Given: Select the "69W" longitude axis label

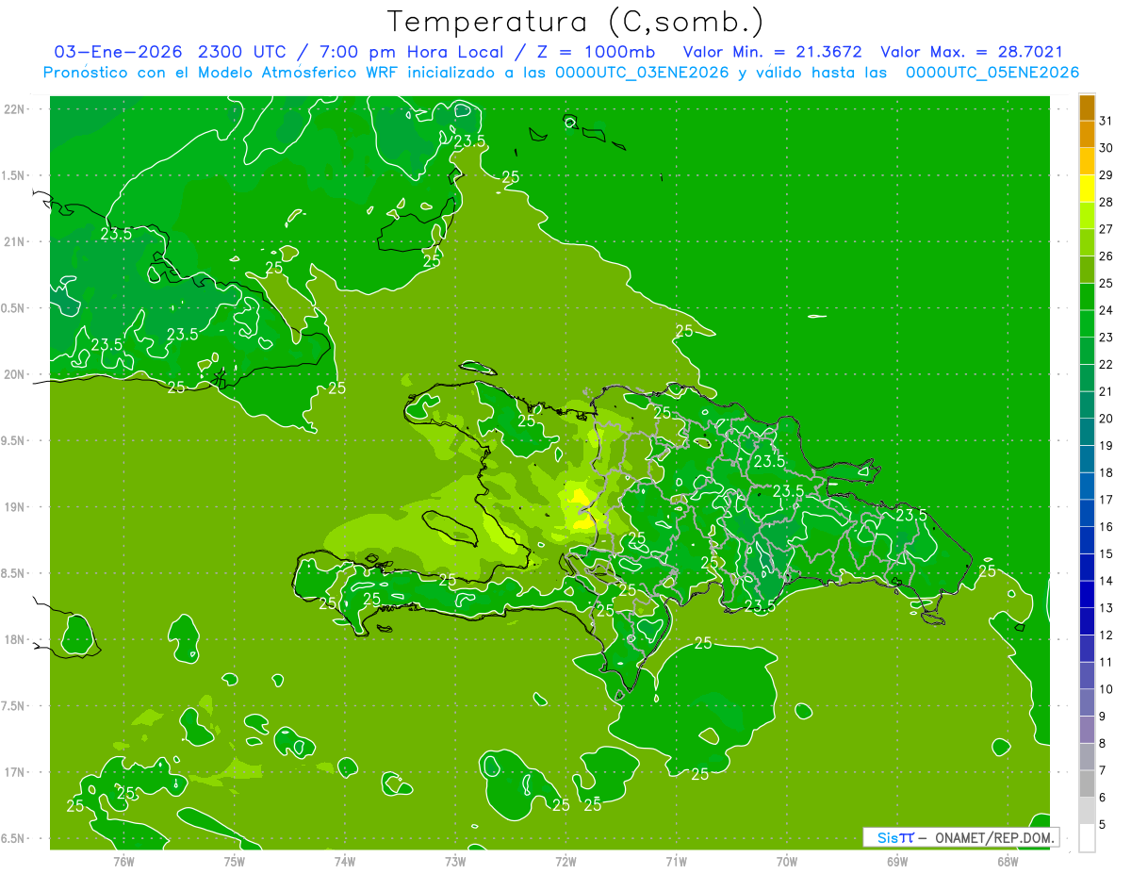Looking at the screenshot, I should [x=896, y=861].
